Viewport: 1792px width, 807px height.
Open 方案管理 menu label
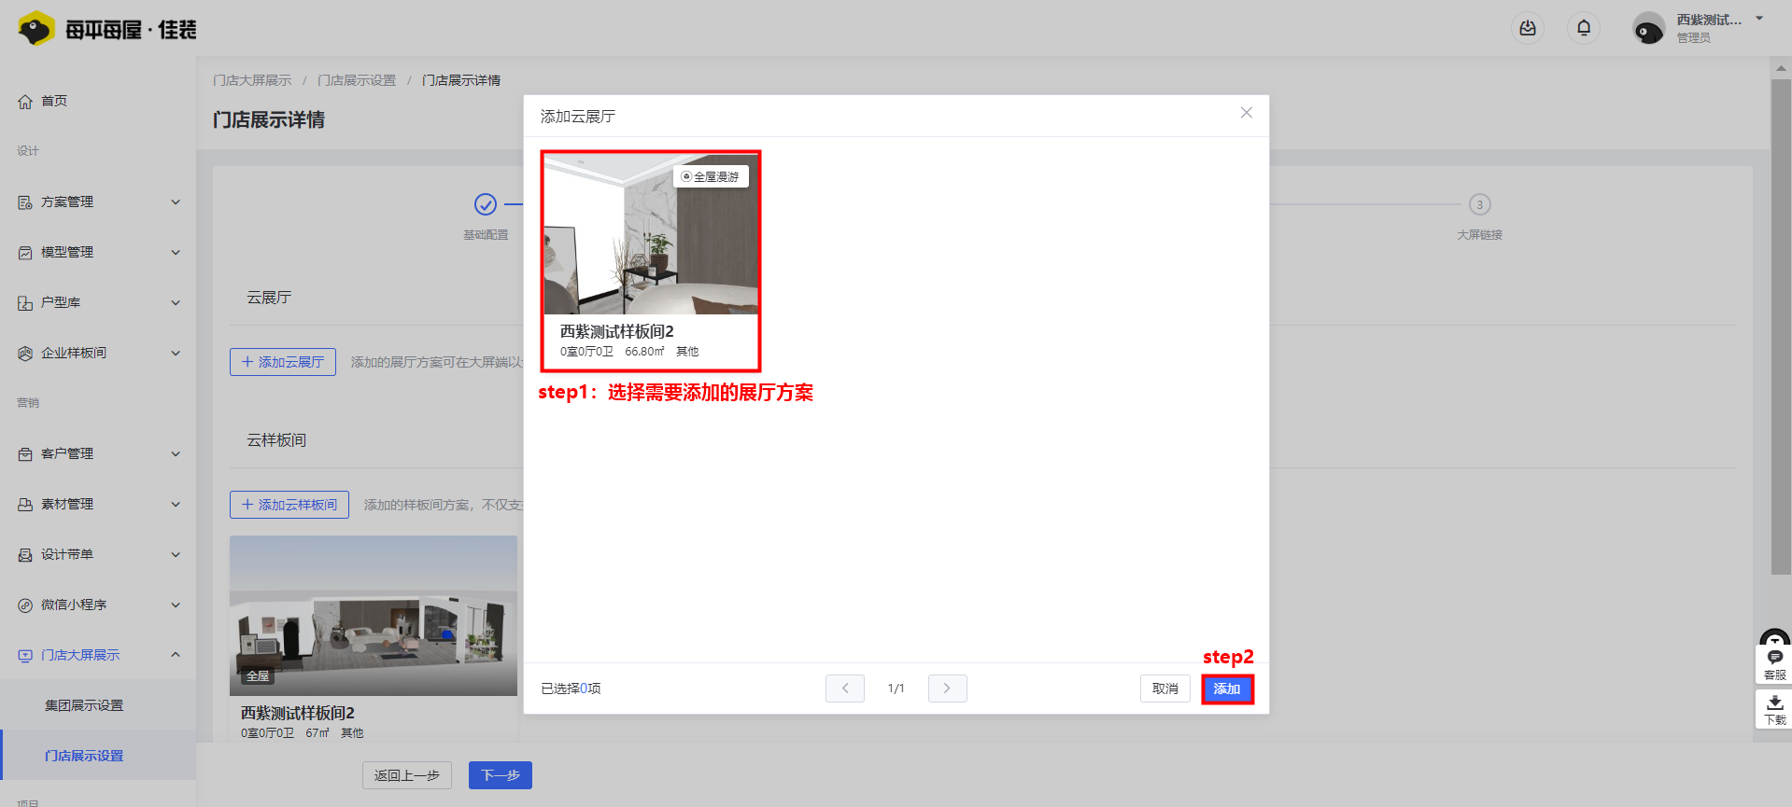(x=67, y=202)
